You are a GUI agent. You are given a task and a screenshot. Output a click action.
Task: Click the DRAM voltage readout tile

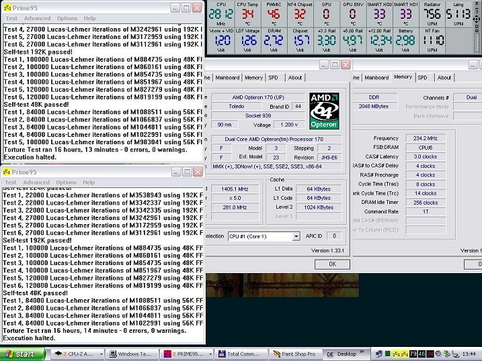coord(274,39)
